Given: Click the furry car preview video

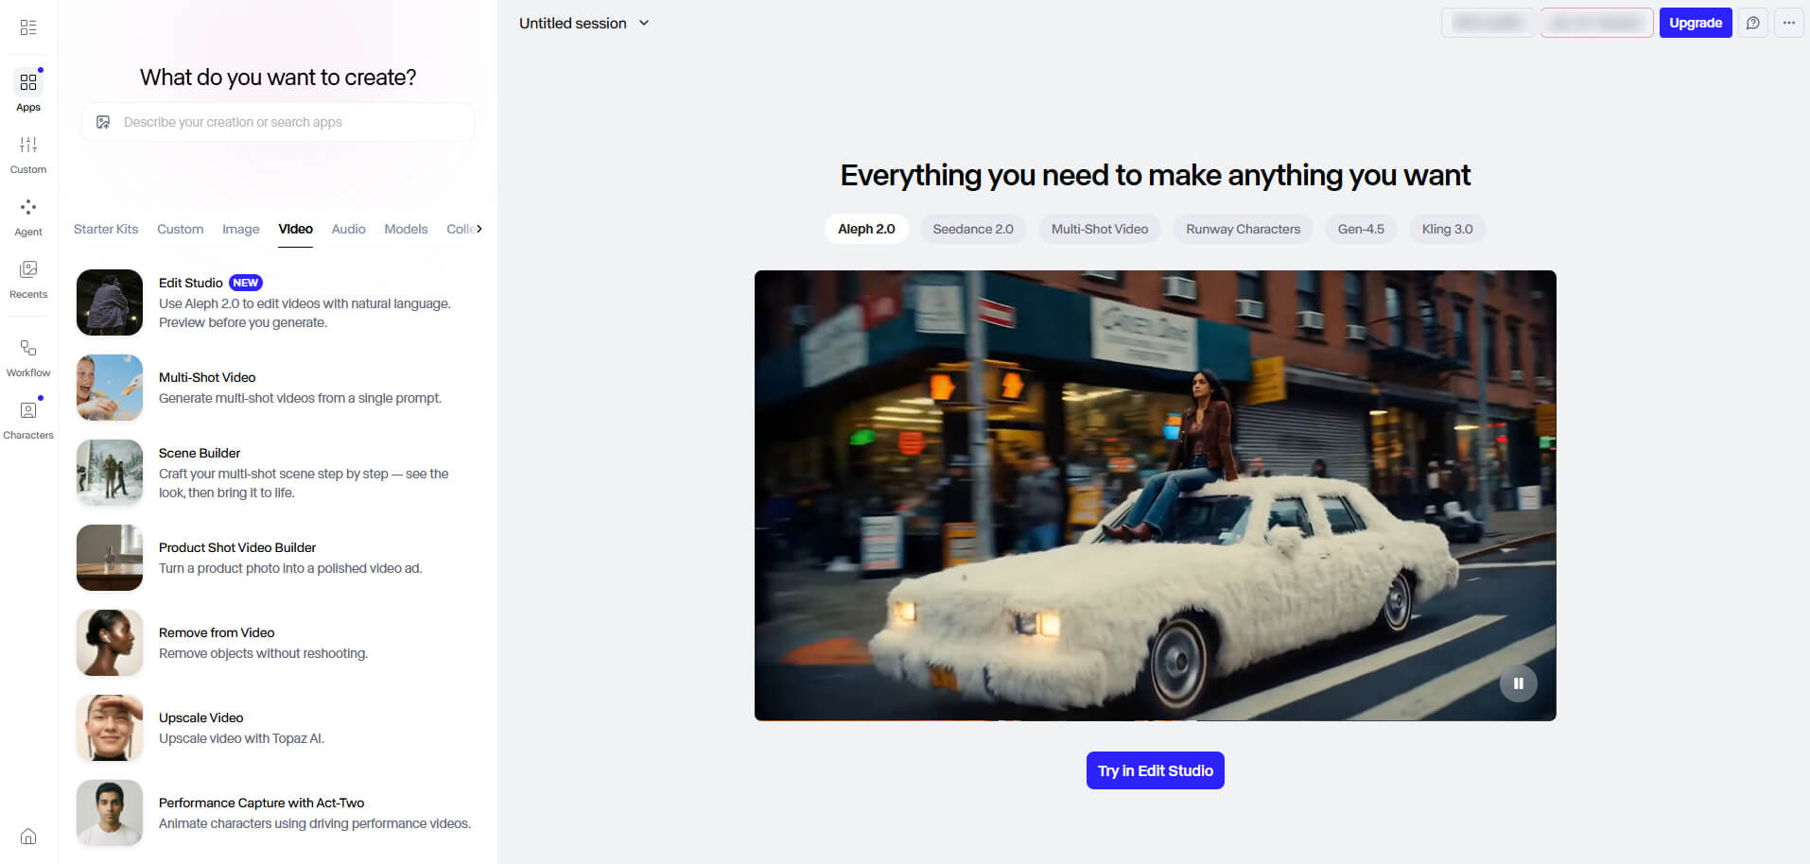Looking at the screenshot, I should pyautogui.click(x=1155, y=495).
